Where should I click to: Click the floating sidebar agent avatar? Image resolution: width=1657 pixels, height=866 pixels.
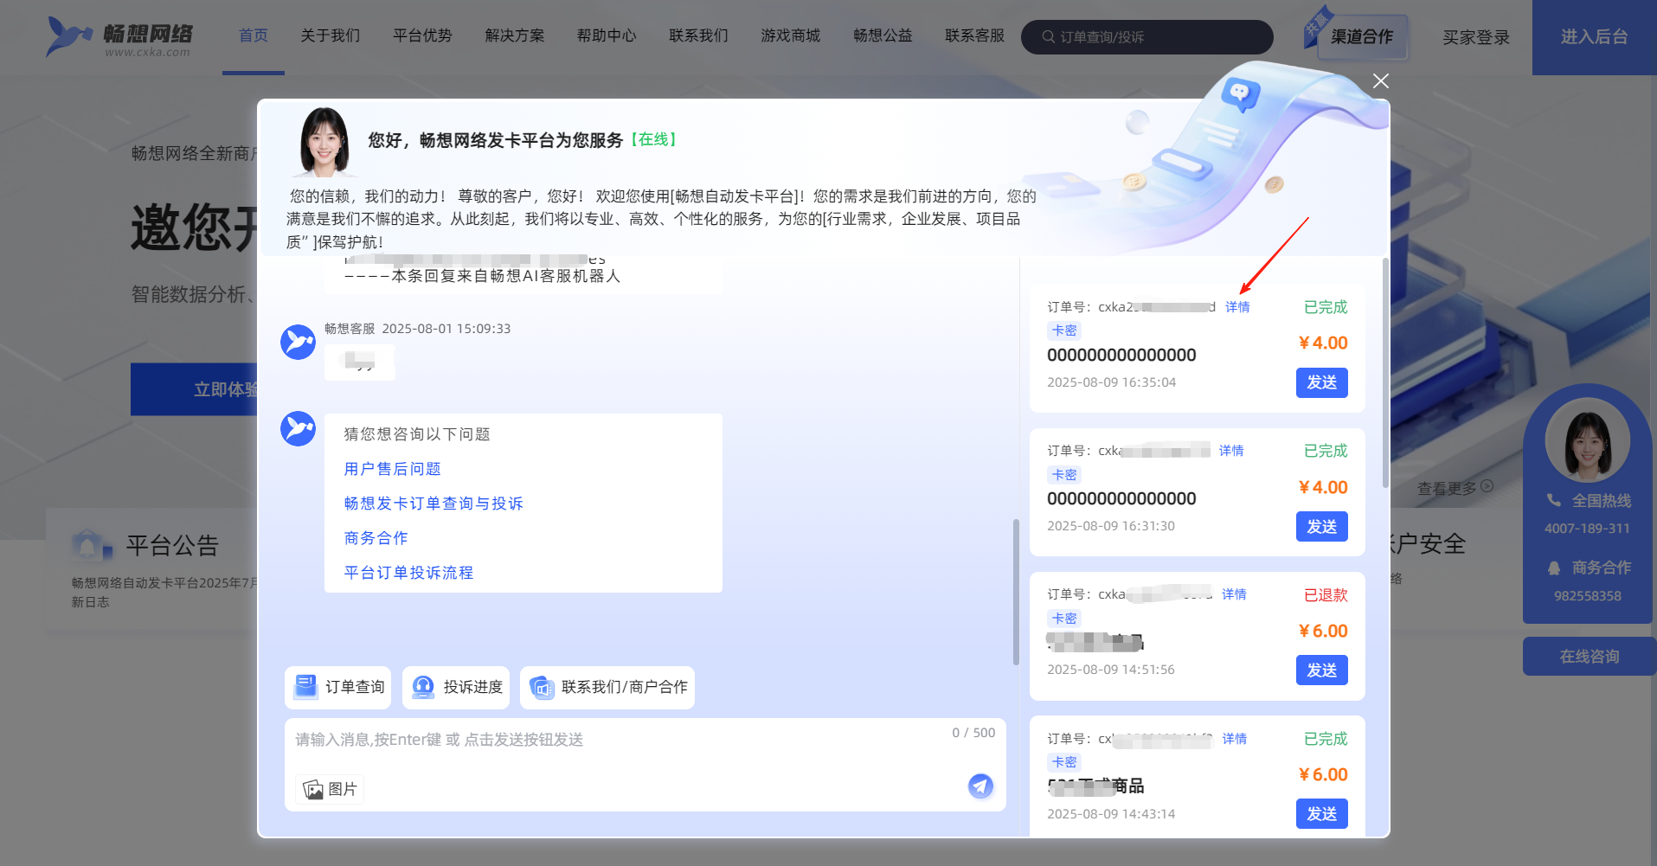point(1588,441)
